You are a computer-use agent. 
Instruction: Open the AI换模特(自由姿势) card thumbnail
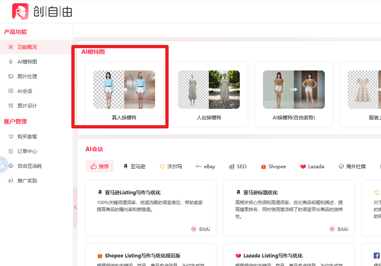[294, 90]
